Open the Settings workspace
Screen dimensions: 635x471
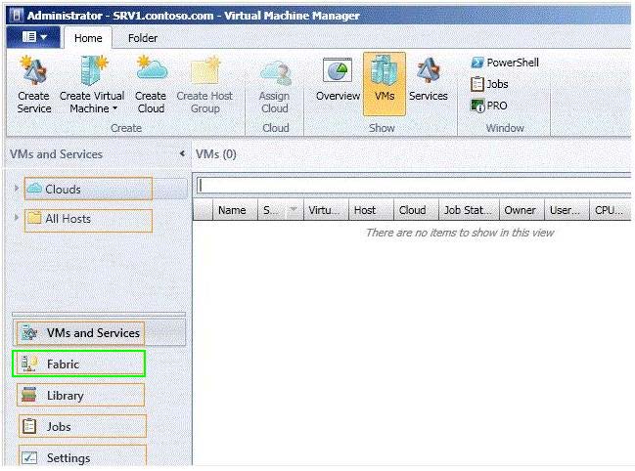(x=82, y=456)
